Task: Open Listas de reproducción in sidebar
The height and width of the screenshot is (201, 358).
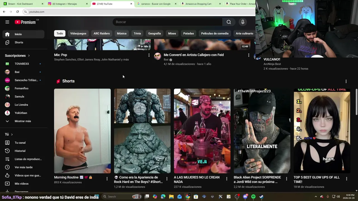Action: (23, 159)
